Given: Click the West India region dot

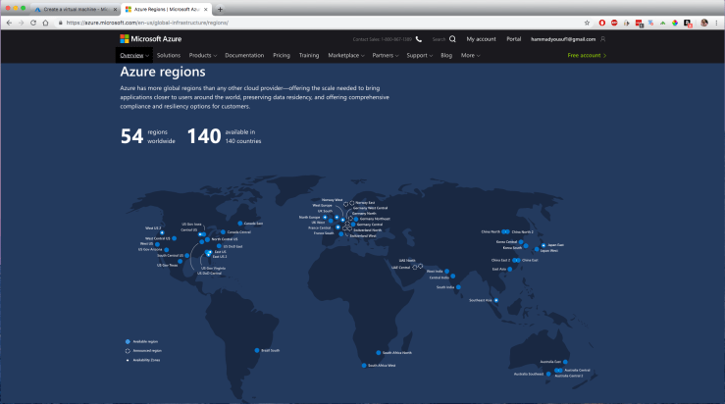Looking at the screenshot, I should 446,272.
